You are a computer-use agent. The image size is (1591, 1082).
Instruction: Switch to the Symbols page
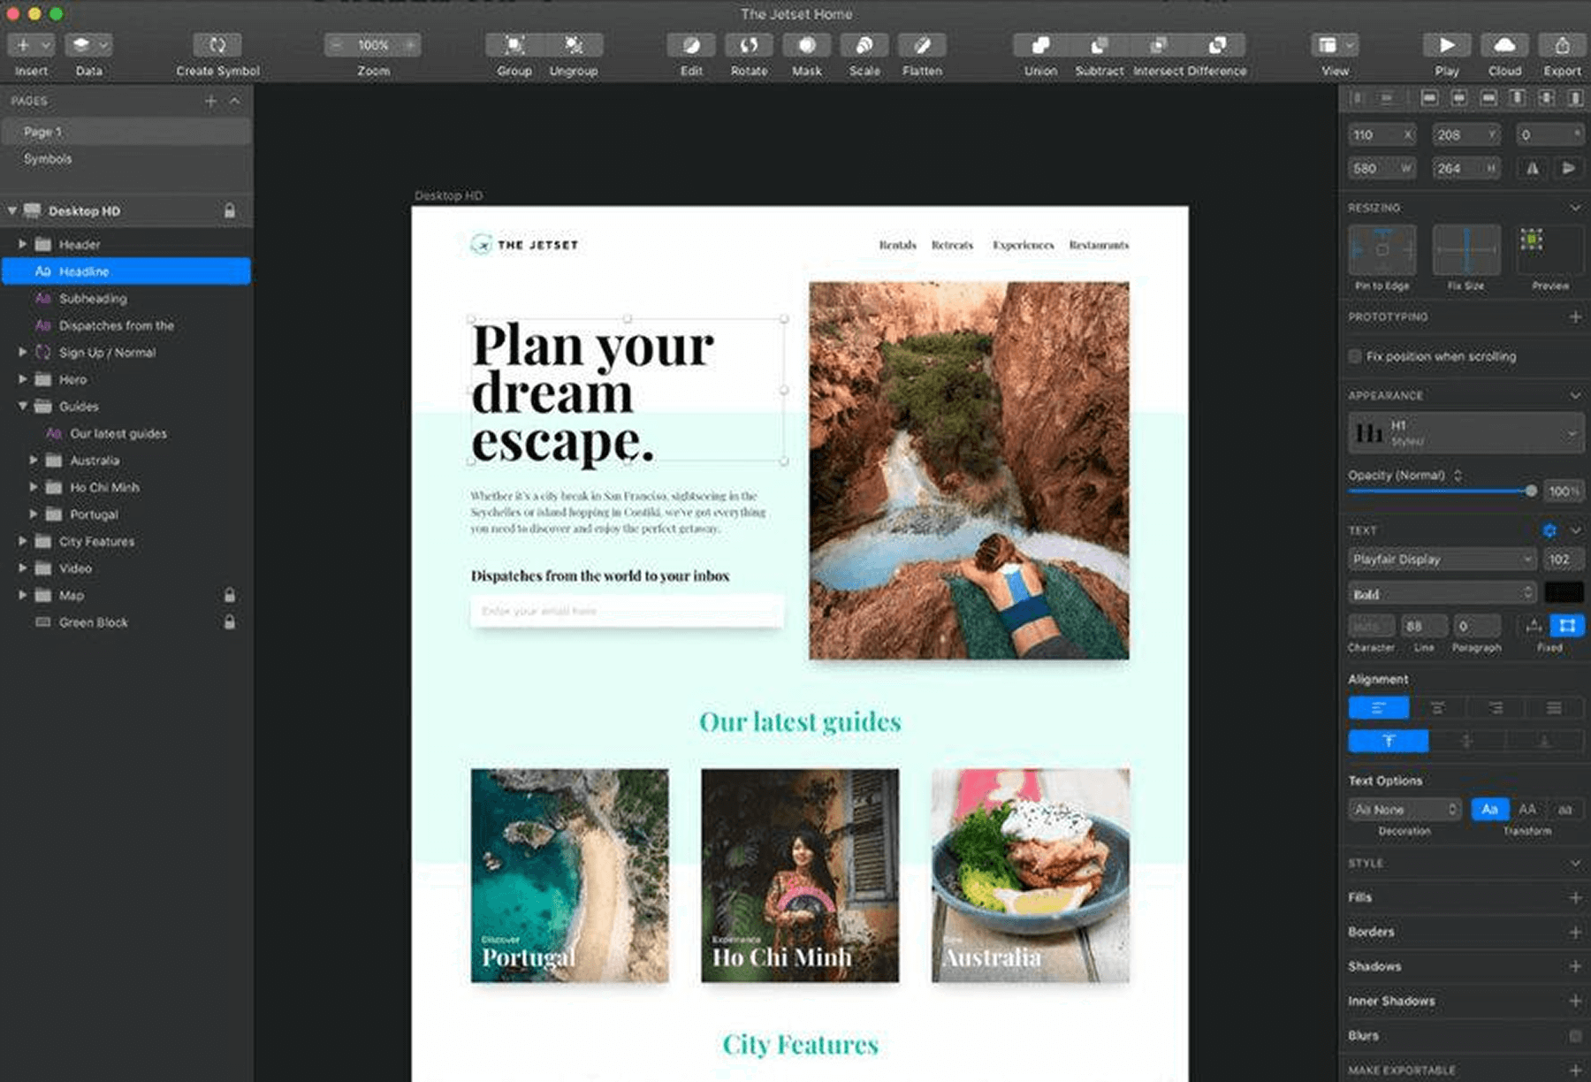coord(50,159)
